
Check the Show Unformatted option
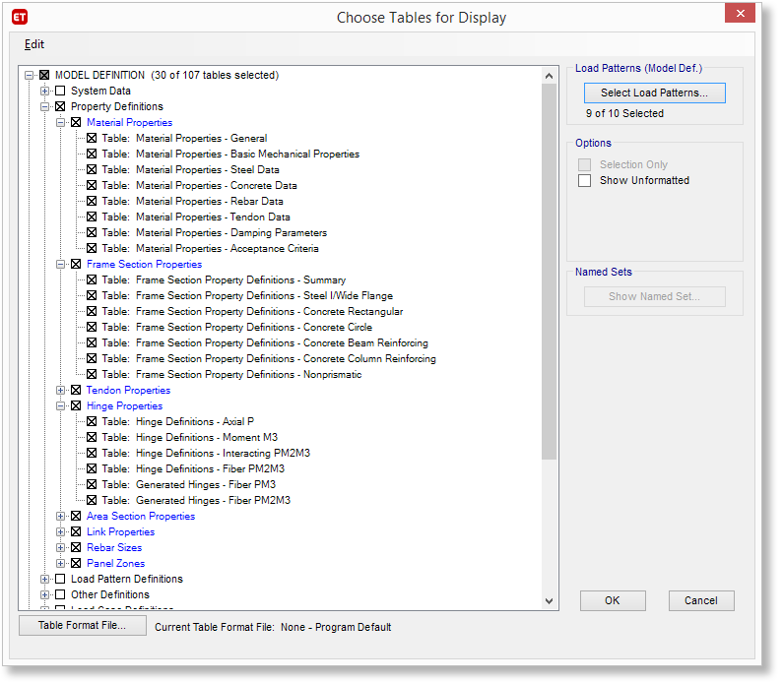point(585,180)
